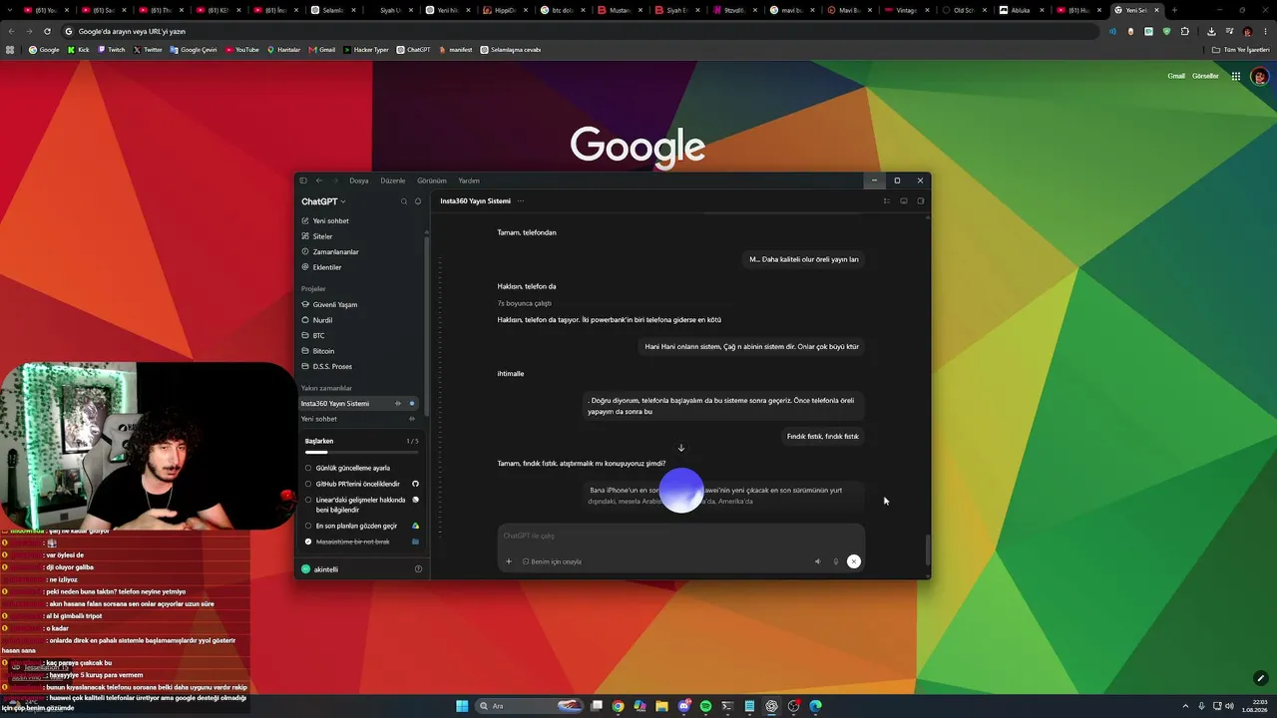Open the Dosya menu in ChatGPT
The image size is (1277, 718).
359,180
